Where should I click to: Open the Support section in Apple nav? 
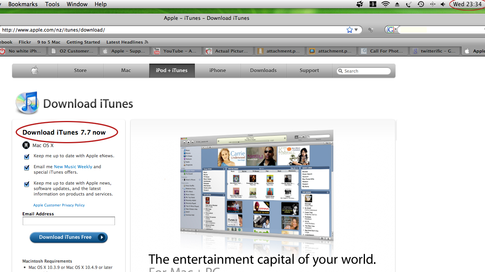(x=309, y=71)
